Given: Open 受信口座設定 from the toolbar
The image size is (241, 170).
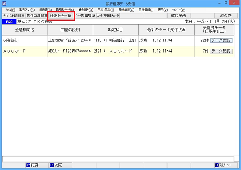Looking at the screenshot, I should click(x=37, y=16).
